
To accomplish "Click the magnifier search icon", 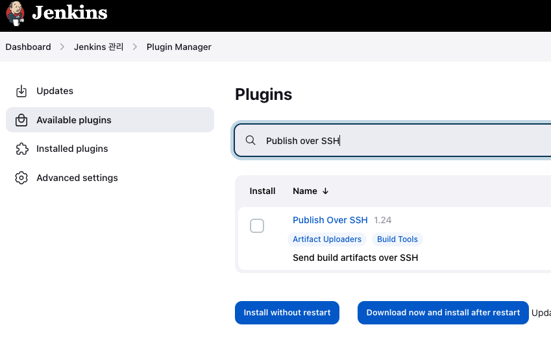I will coord(251,141).
